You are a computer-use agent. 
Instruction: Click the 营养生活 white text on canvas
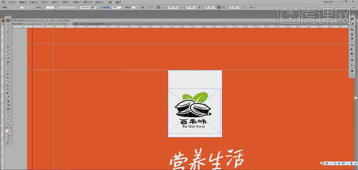pos(207,159)
